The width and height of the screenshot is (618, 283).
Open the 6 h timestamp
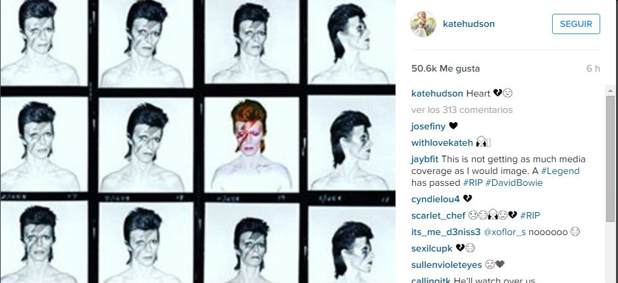click(593, 68)
